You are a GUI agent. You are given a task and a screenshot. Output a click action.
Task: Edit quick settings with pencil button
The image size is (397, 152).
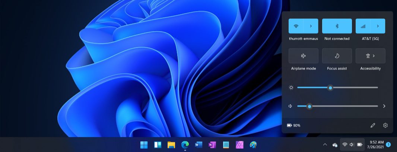tap(373, 126)
